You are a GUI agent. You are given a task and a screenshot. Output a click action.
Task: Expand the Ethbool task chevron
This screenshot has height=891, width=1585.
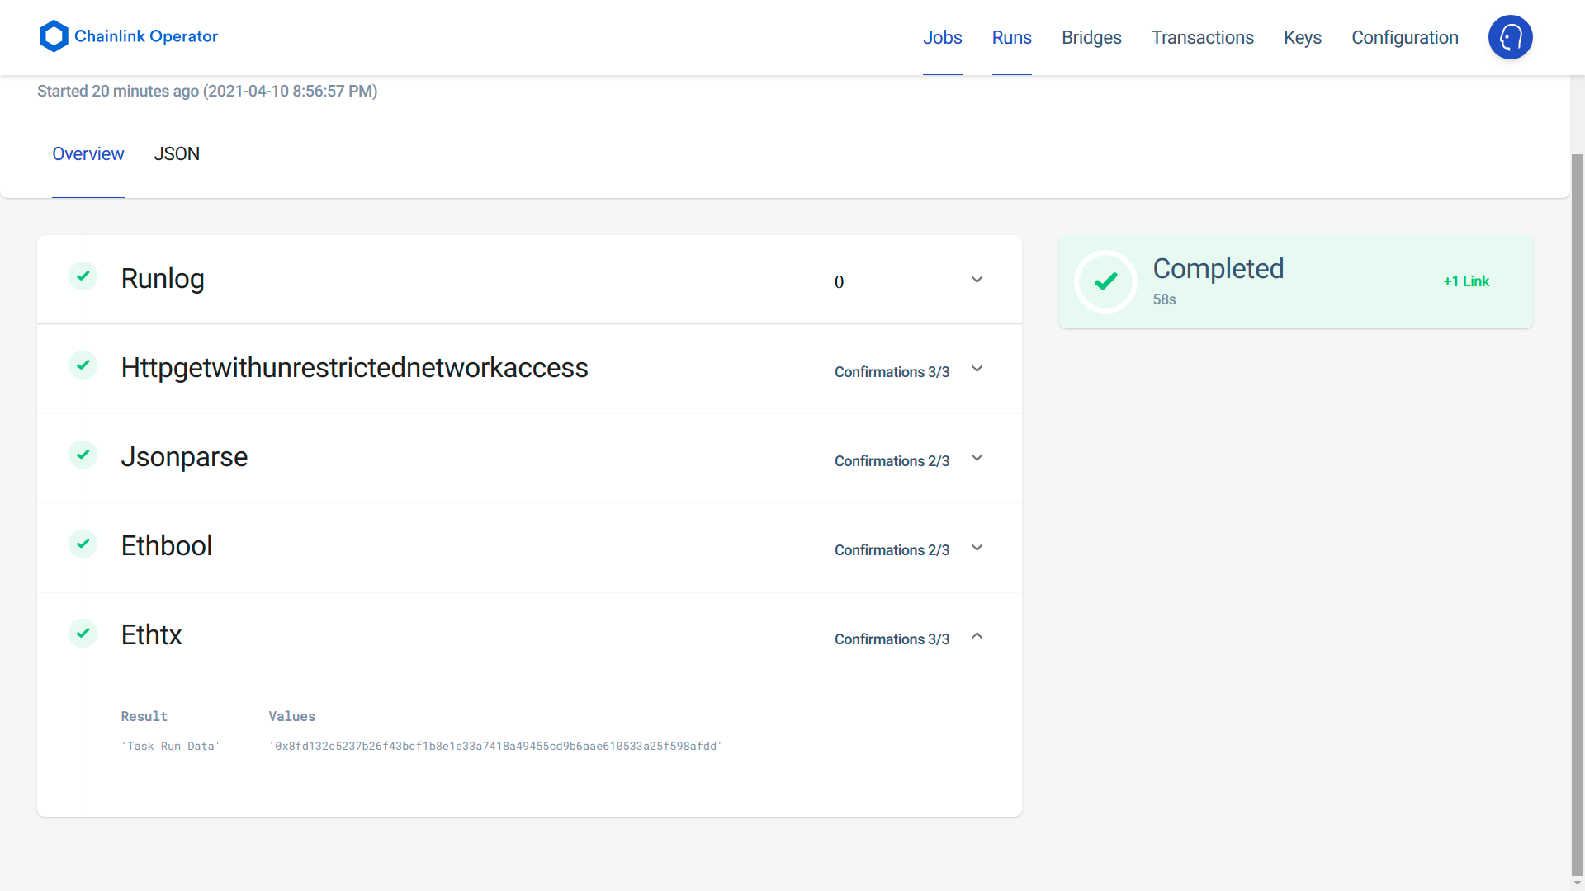tap(977, 548)
